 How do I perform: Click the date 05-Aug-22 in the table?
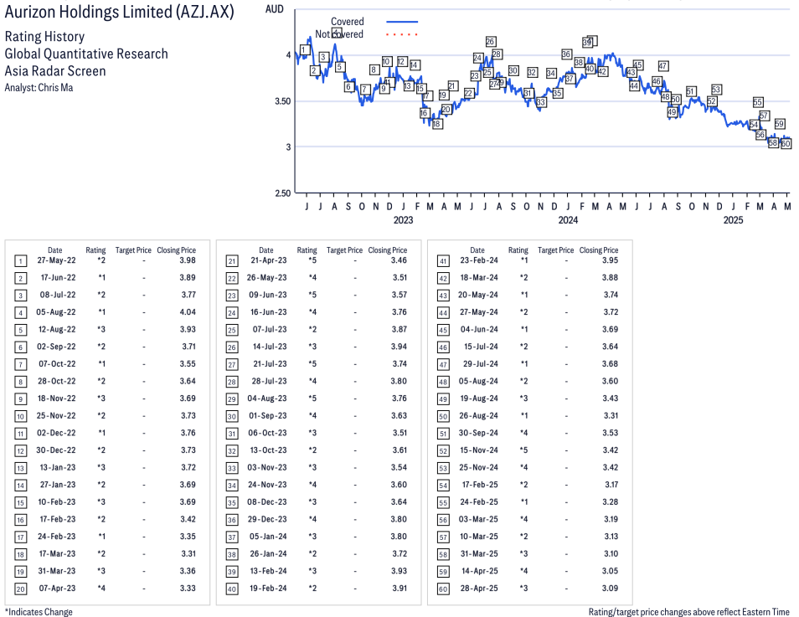[x=55, y=311]
